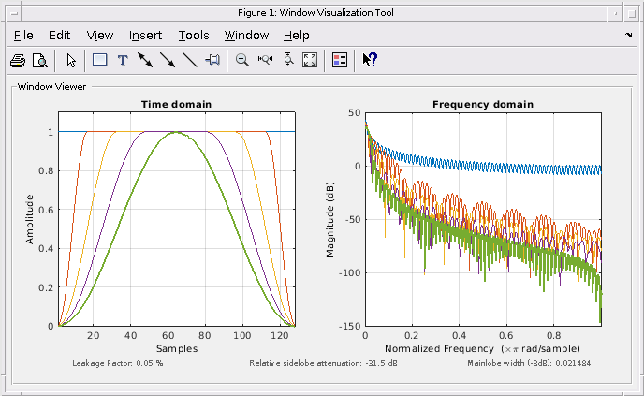Choose the Insert Rectangle tool
Viewport: 644px width, 396px height.
100,60
